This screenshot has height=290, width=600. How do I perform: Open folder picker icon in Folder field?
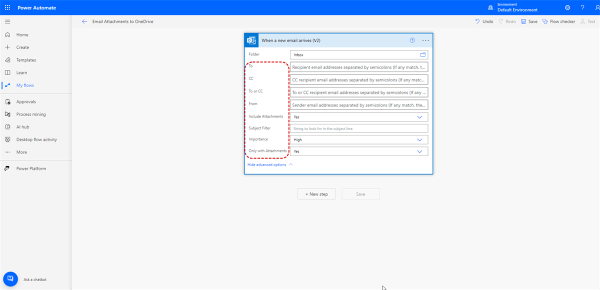pos(422,54)
